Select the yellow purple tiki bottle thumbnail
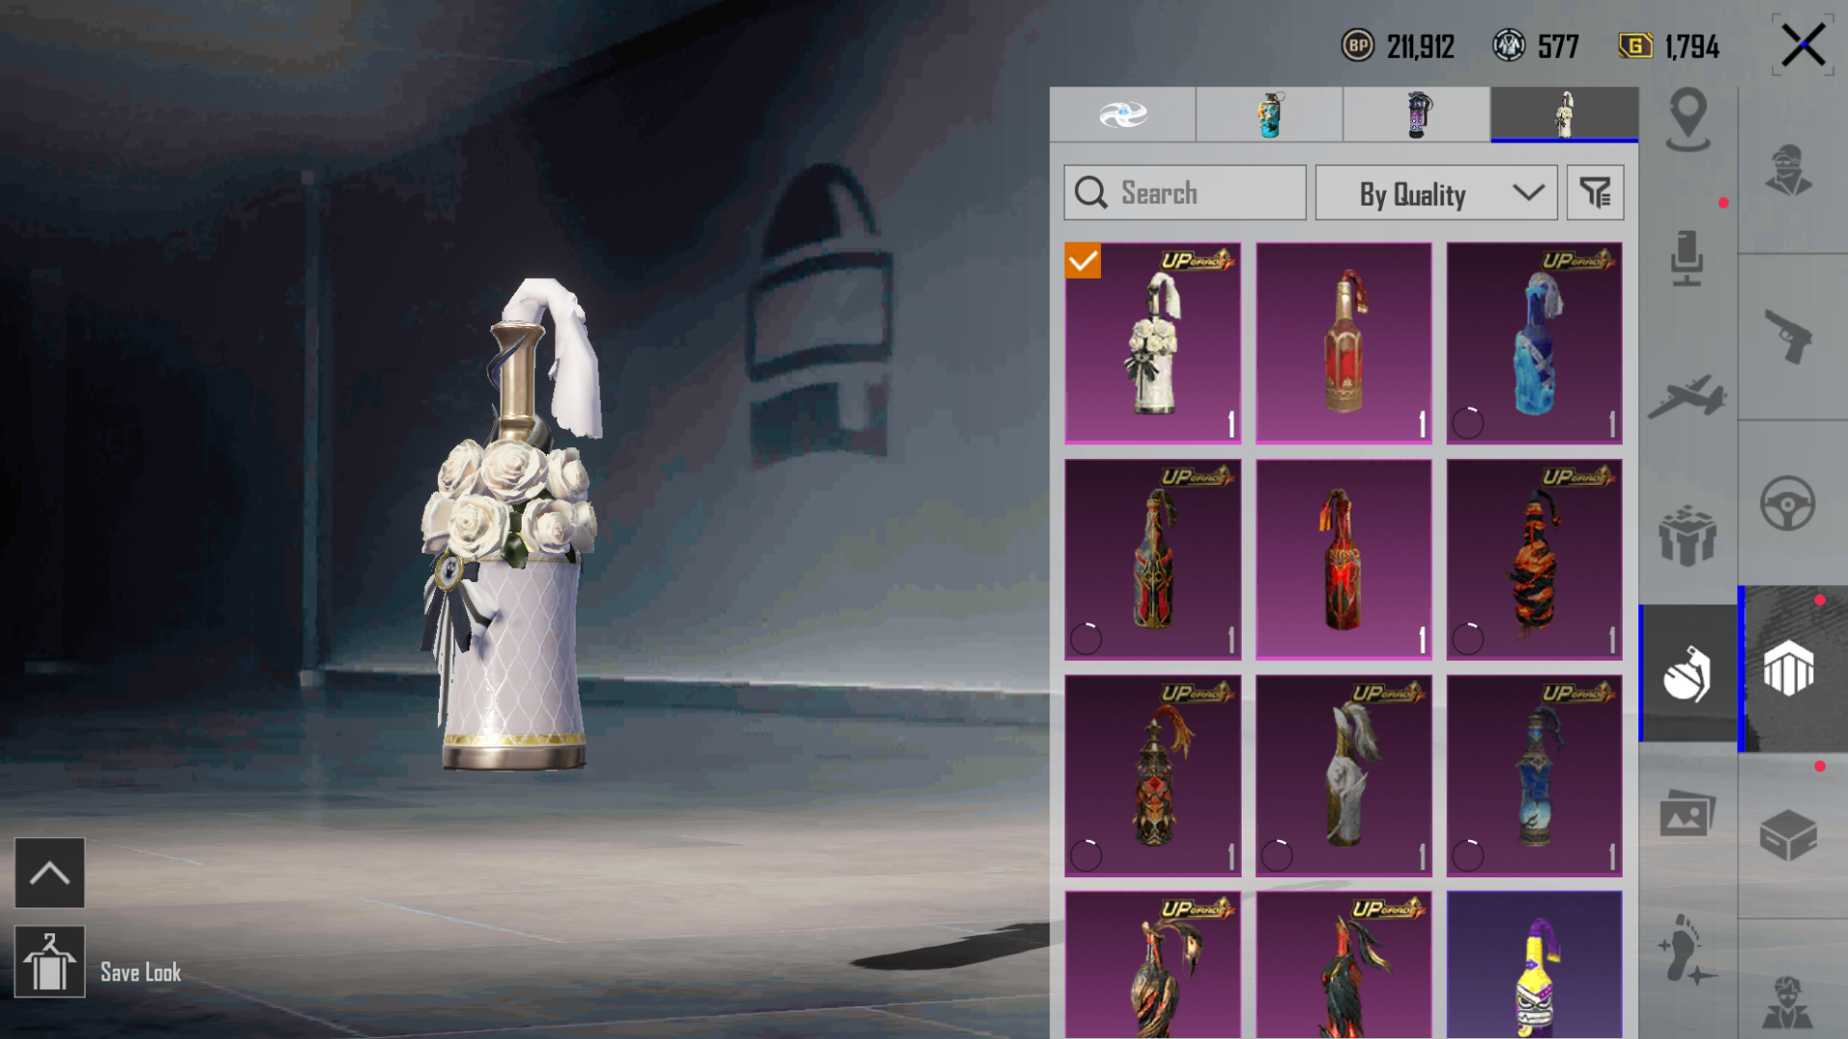 1534,964
